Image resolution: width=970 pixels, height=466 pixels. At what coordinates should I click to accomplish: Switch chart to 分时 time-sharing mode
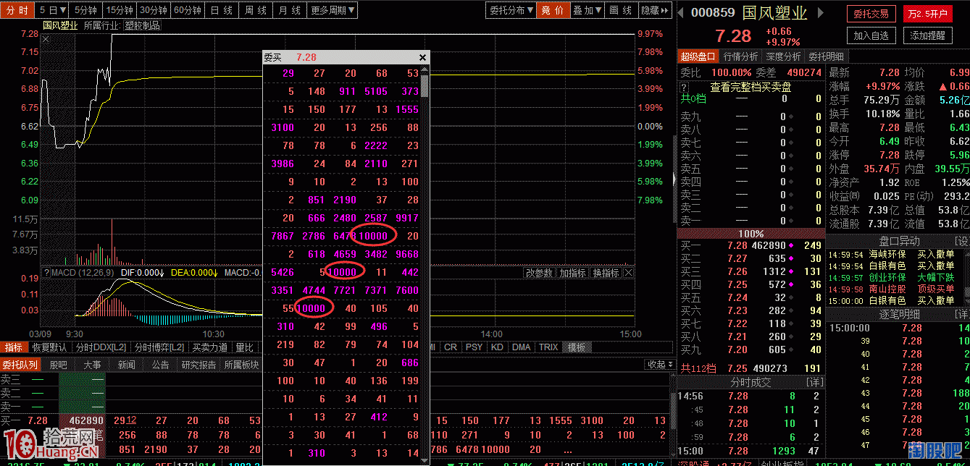click(17, 10)
